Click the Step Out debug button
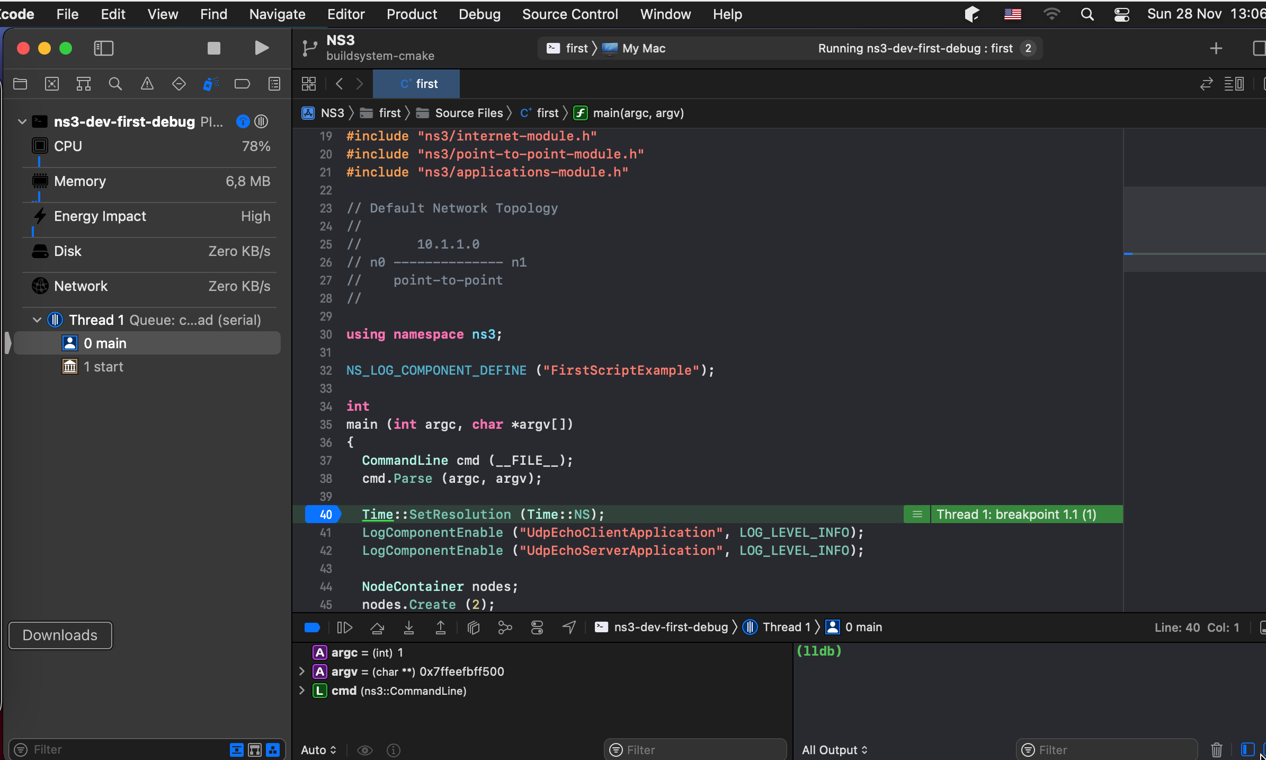 point(440,628)
